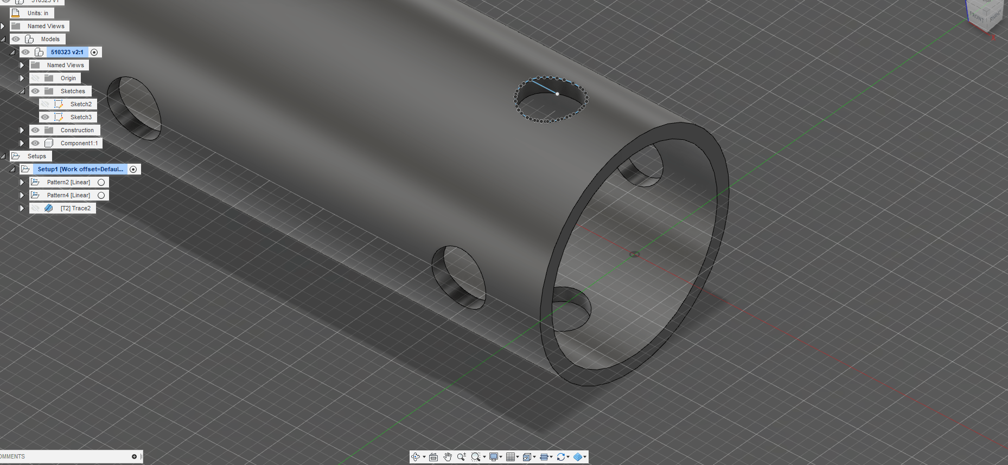Screen dimensions: 1008x465
Task: Click the Sketch2 sketch icon
Action: tap(59, 104)
